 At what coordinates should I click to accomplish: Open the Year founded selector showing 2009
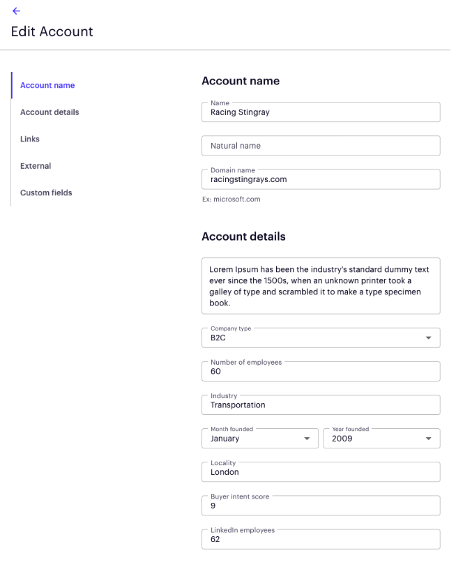381,438
